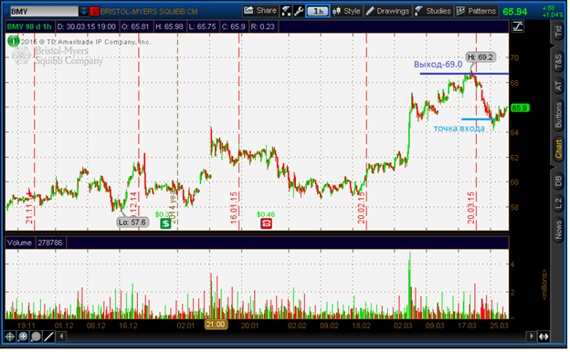Click the zoom in magnifier icon
The width and height of the screenshot is (570, 352).
23,337
